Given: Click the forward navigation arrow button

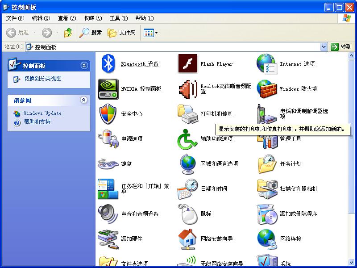Looking at the screenshot, I should point(47,33).
